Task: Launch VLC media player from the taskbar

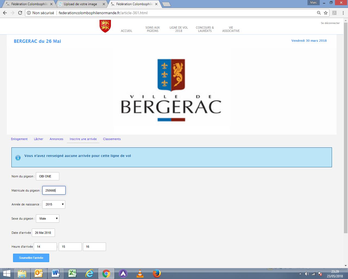Action: (140, 273)
